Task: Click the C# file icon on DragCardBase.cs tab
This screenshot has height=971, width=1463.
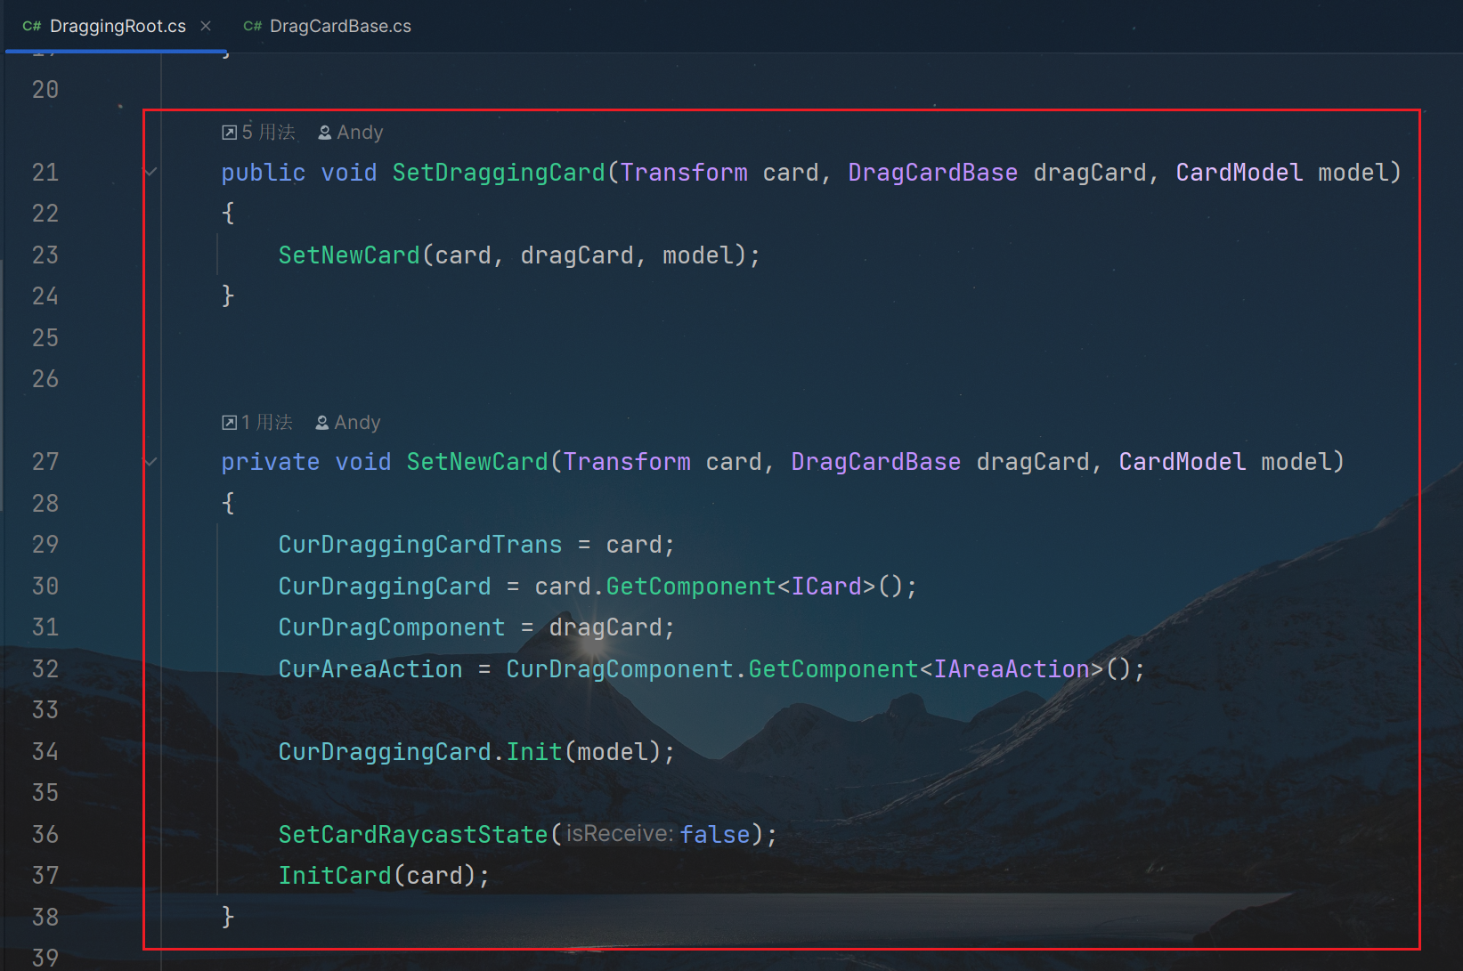Action: click(x=252, y=26)
